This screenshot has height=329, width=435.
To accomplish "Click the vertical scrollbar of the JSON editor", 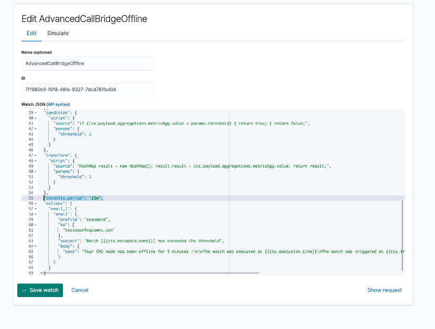I will click(x=403, y=236).
